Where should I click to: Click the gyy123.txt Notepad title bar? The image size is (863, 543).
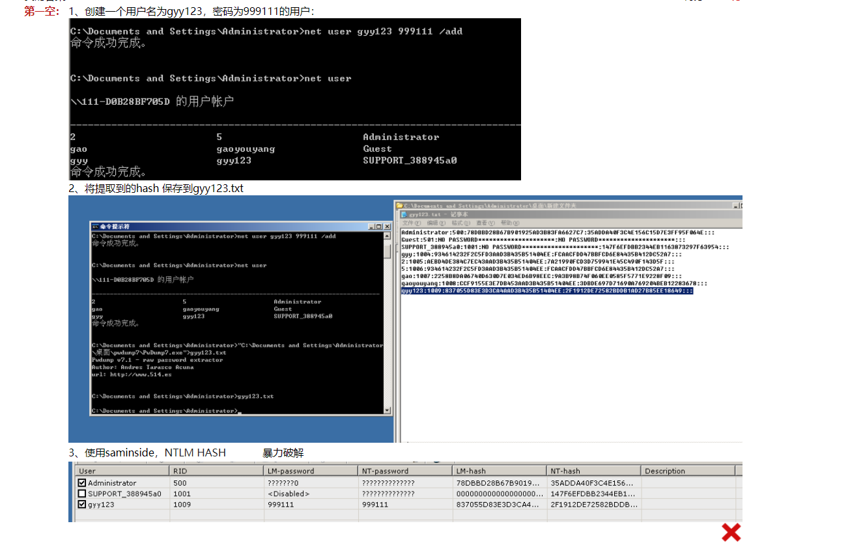click(x=570, y=214)
